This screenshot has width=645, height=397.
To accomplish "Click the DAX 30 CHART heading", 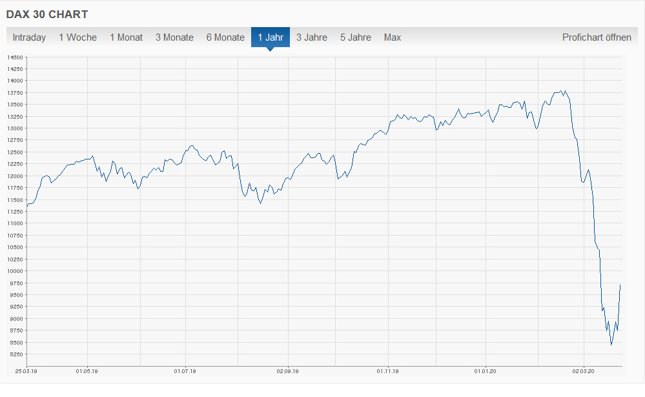I will pos(47,14).
